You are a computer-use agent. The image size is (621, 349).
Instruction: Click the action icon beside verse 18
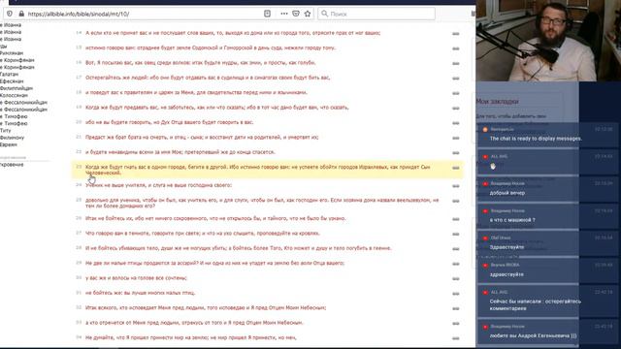tap(456, 93)
